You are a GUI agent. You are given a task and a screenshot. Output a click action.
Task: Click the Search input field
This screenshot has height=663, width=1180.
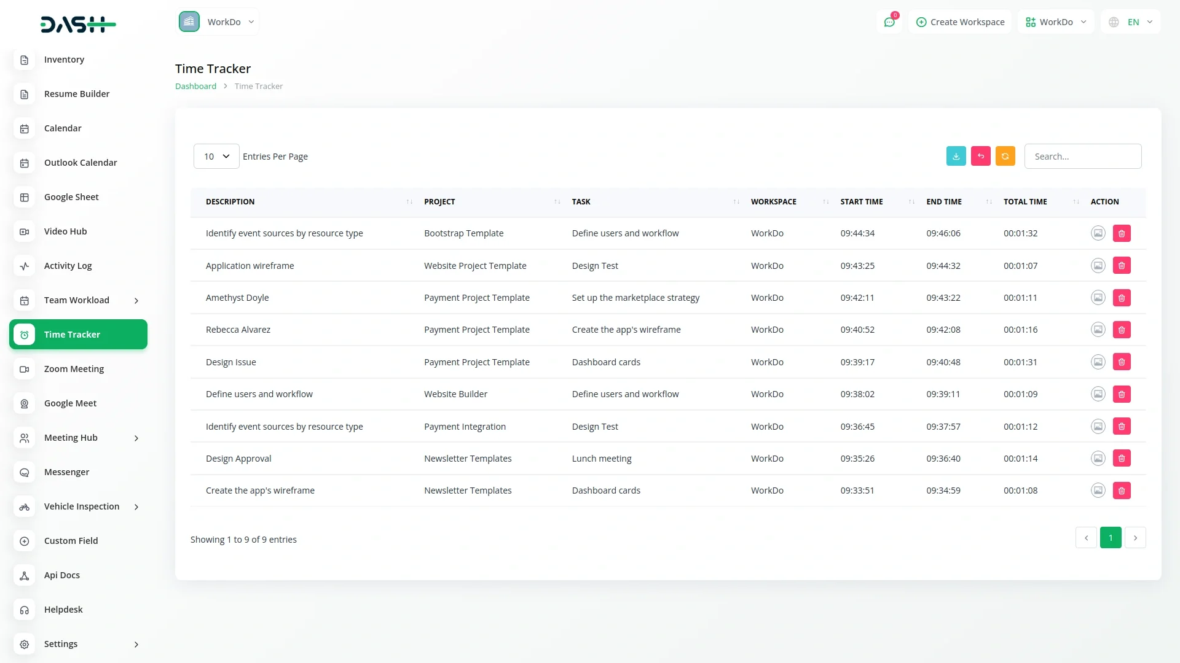click(1082, 157)
